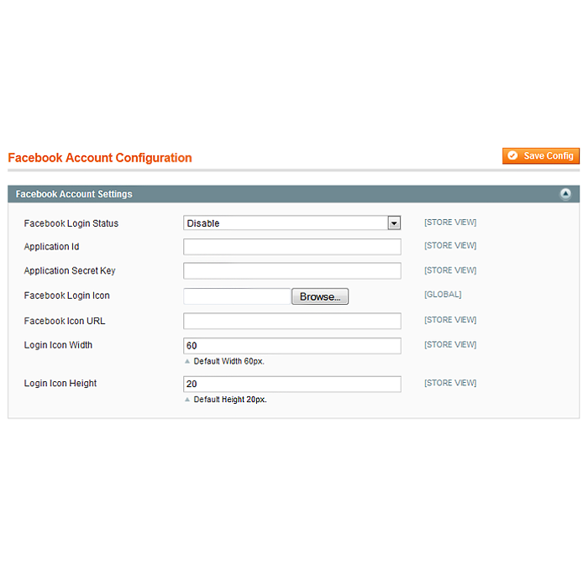Screen dimensions: 588x571
Task: Click [STORE VIEW] beside Facebook Icon URL
Action: [x=450, y=320]
